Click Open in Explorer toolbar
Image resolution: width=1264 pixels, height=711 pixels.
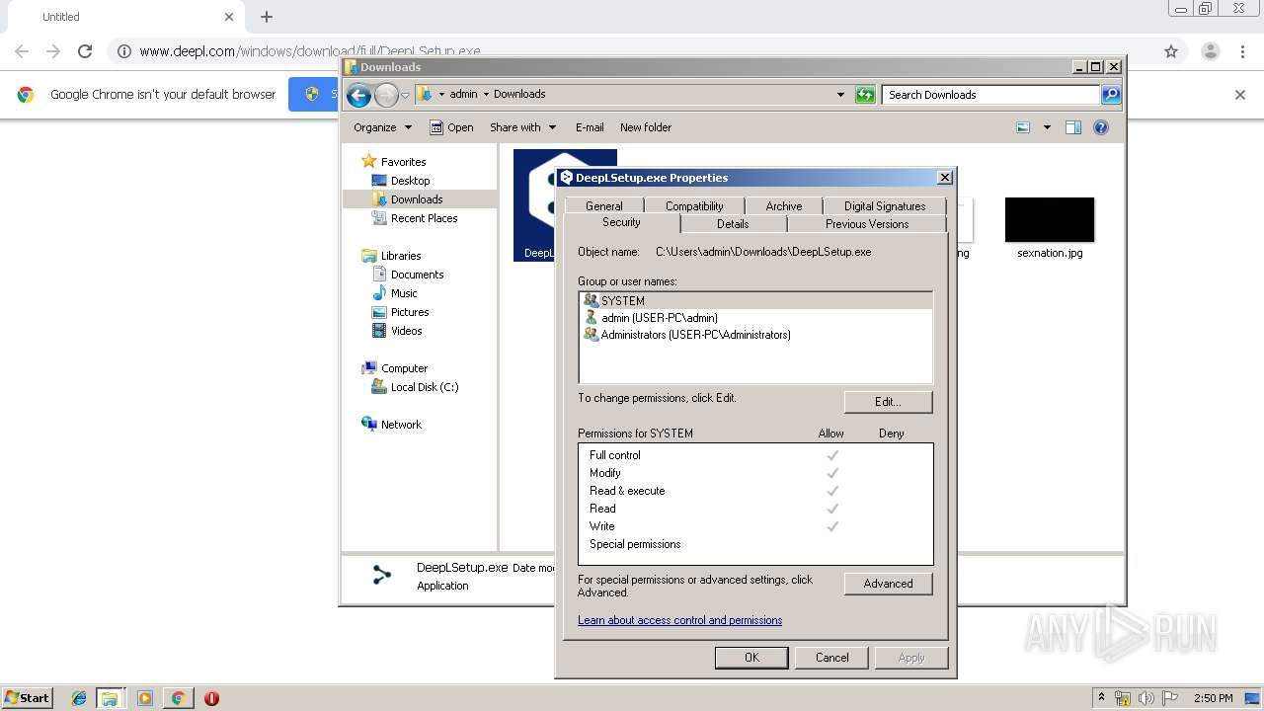click(451, 127)
